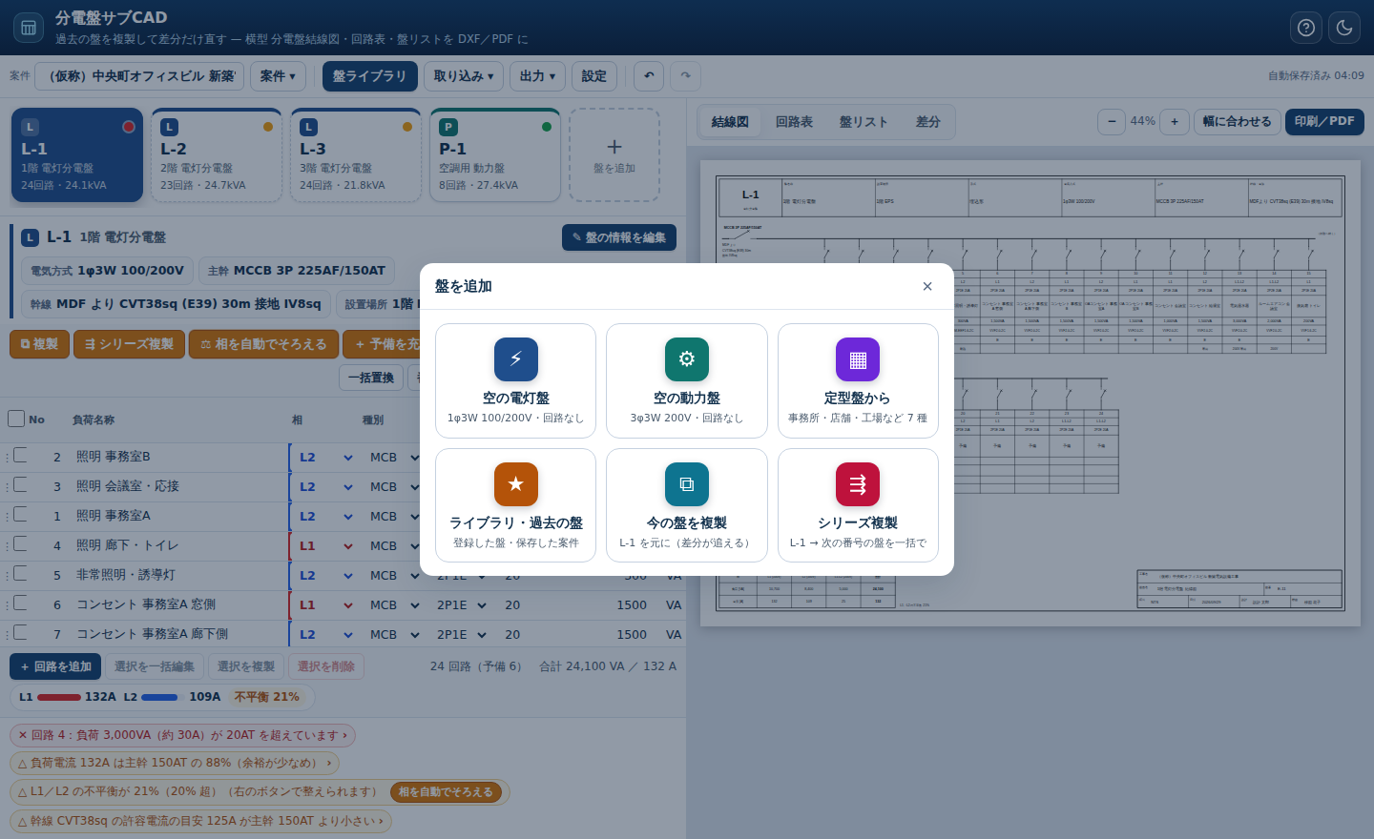Click the 回路を追加 button
The height and width of the screenshot is (839, 1374).
55,666
